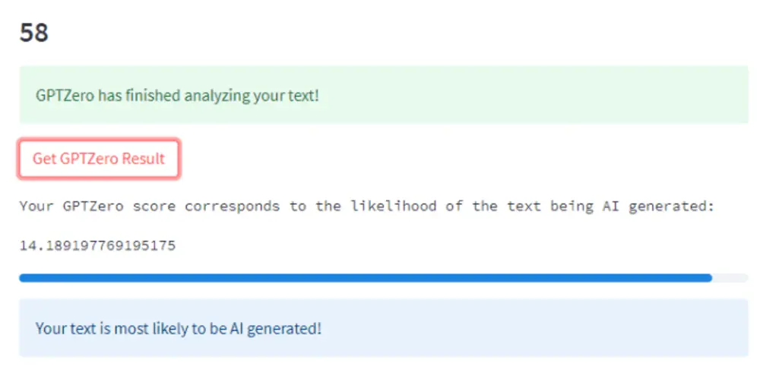Click the score value 14.189197769195175
This screenshot has height=376, width=760.
click(98, 246)
